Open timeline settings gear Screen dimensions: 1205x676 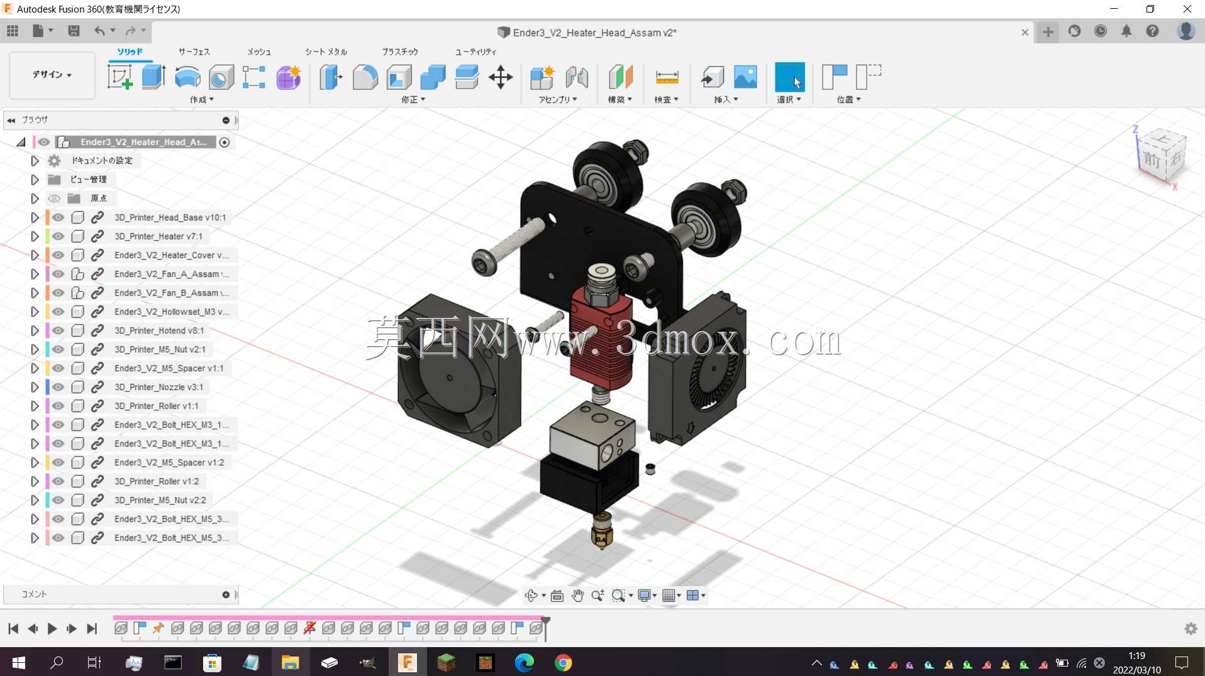click(1191, 628)
